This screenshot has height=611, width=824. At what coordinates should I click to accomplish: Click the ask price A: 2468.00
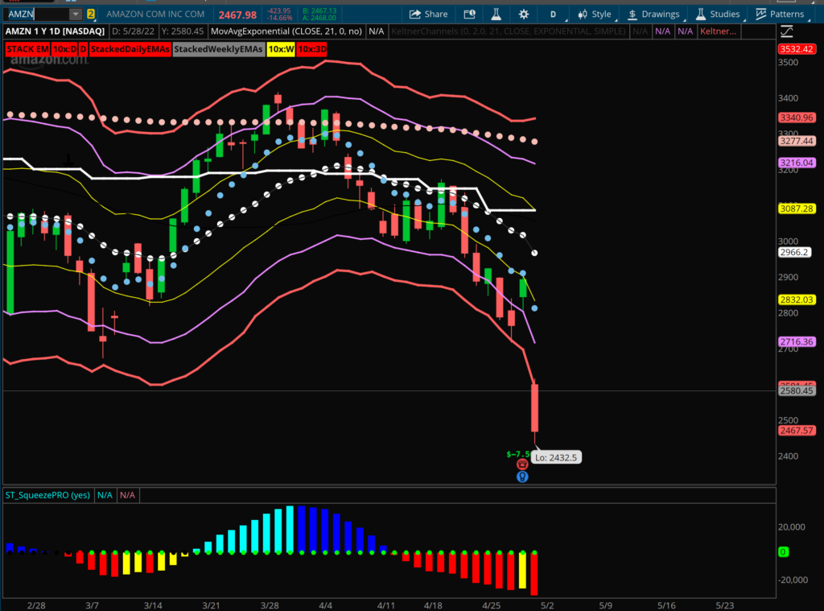[x=319, y=18]
